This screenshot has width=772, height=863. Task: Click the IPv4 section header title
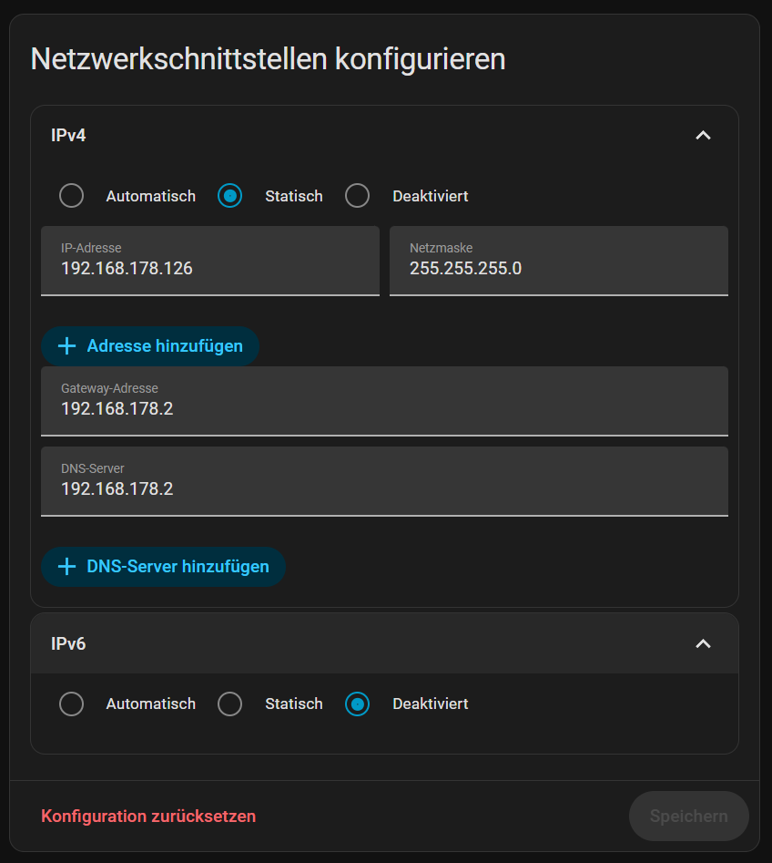pos(68,136)
